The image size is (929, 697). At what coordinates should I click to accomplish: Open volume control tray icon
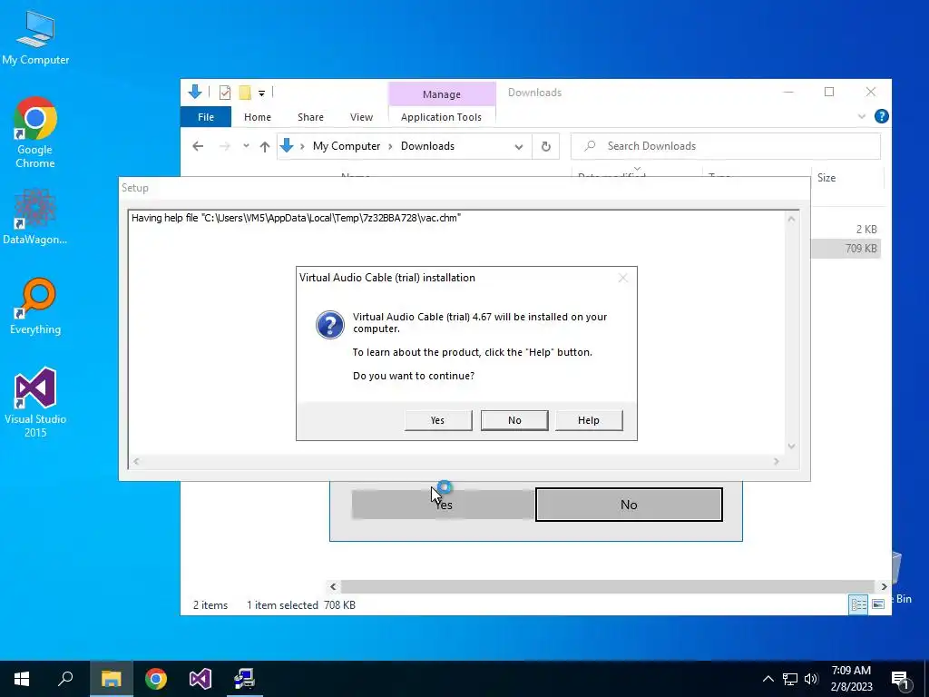811,679
